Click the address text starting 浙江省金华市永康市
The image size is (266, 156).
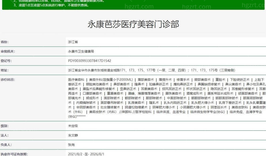152,70
